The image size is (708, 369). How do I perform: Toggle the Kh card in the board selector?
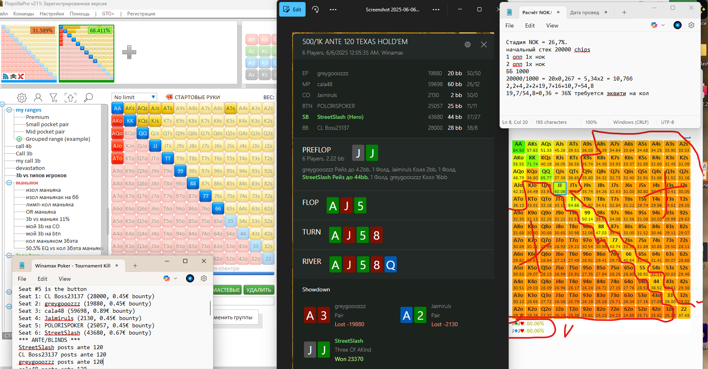tap(265, 39)
